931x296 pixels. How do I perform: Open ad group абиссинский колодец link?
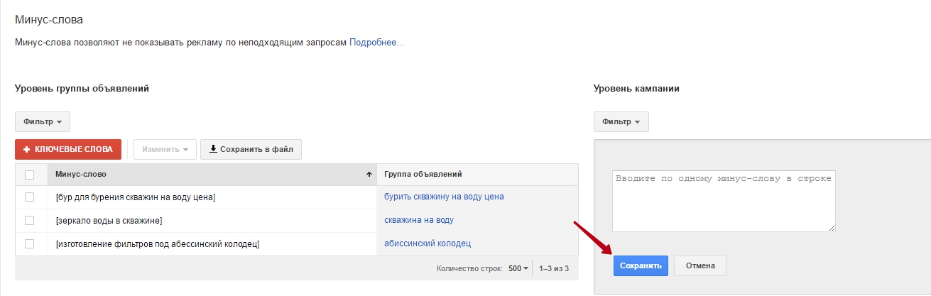pos(428,243)
